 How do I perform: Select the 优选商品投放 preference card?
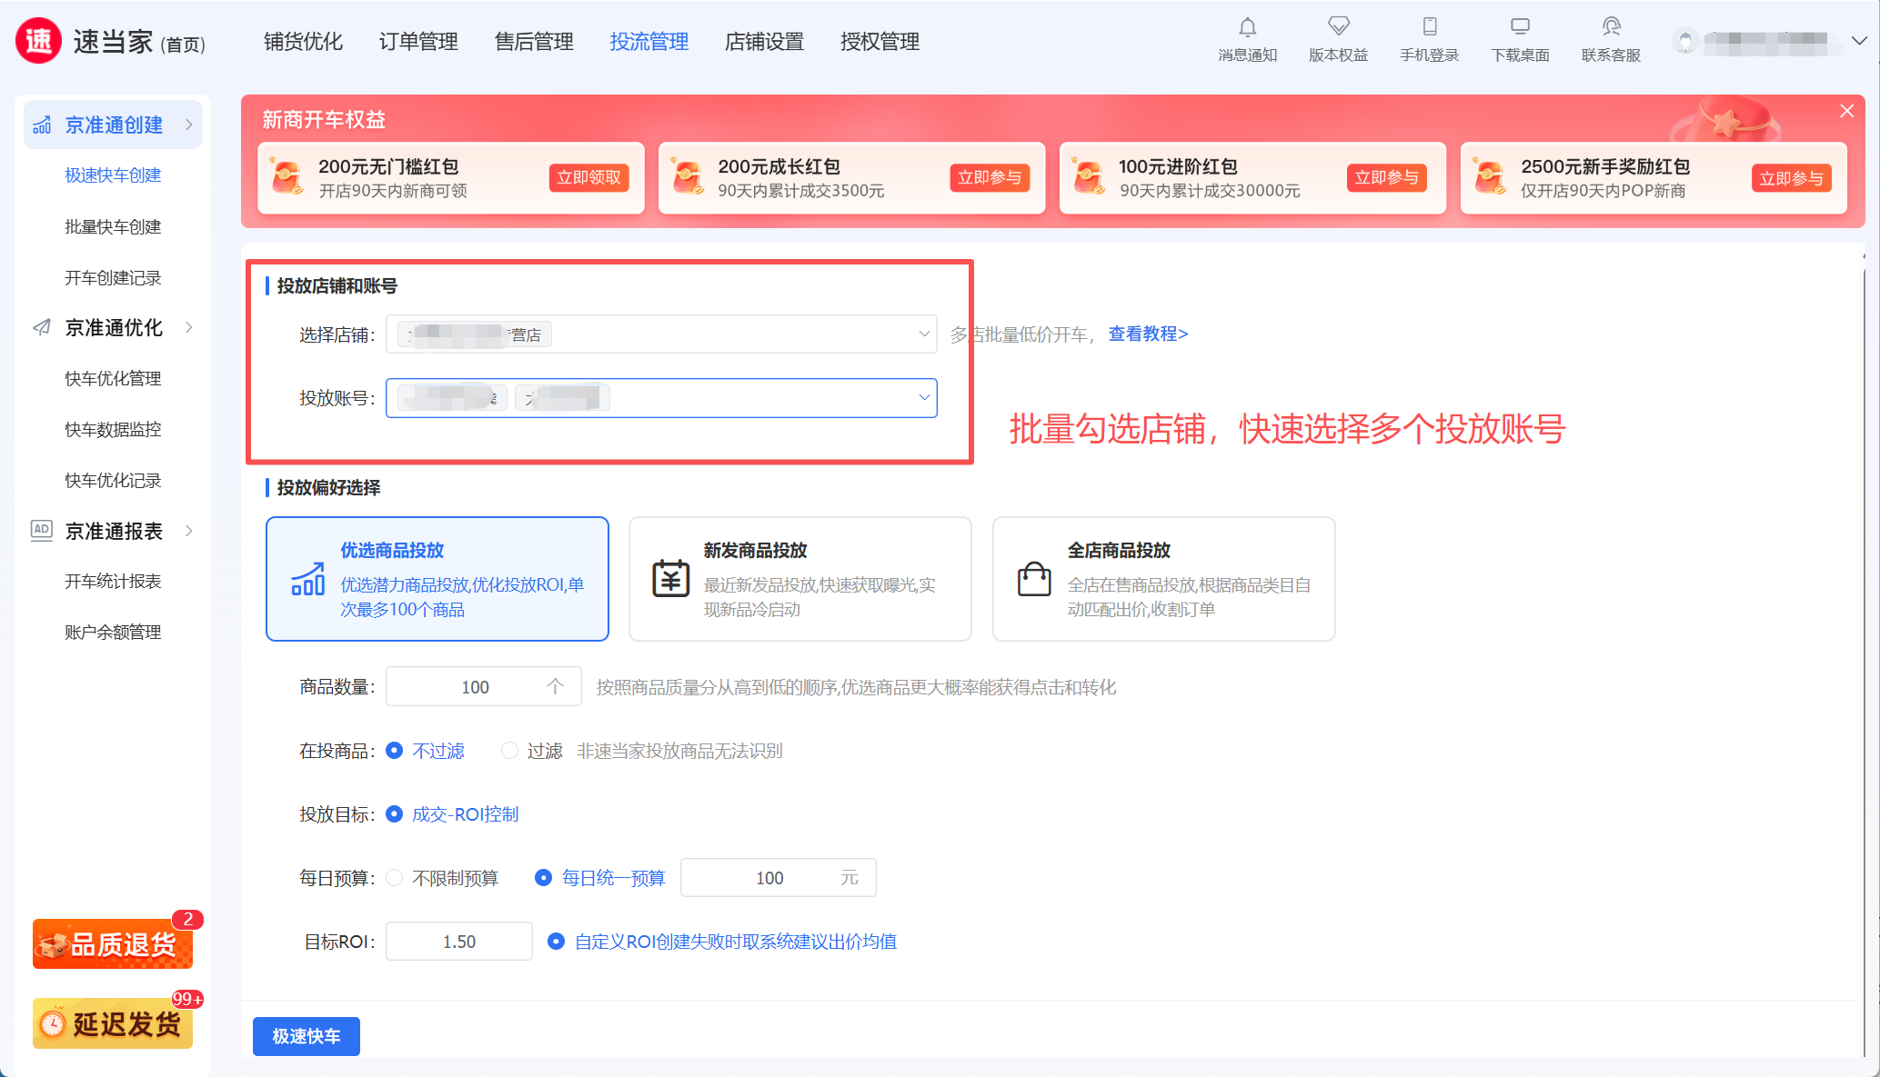(x=437, y=579)
